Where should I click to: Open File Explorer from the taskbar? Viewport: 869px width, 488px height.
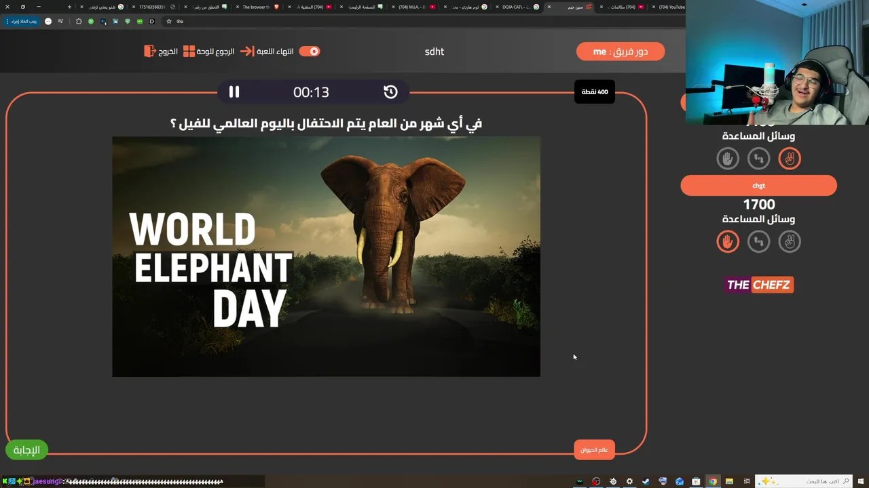[729, 481]
